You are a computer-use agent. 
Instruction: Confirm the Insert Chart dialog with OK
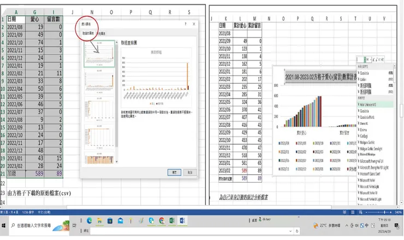click(x=174, y=172)
